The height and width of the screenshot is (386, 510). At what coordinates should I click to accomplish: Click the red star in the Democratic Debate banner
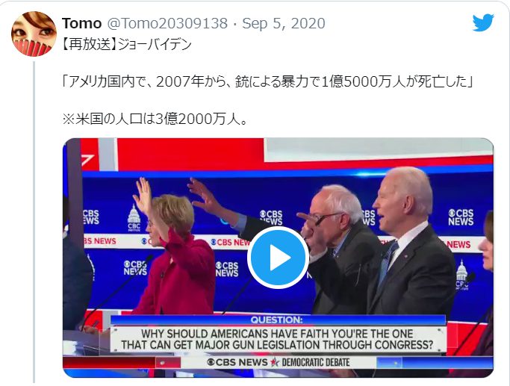pyautogui.click(x=275, y=362)
